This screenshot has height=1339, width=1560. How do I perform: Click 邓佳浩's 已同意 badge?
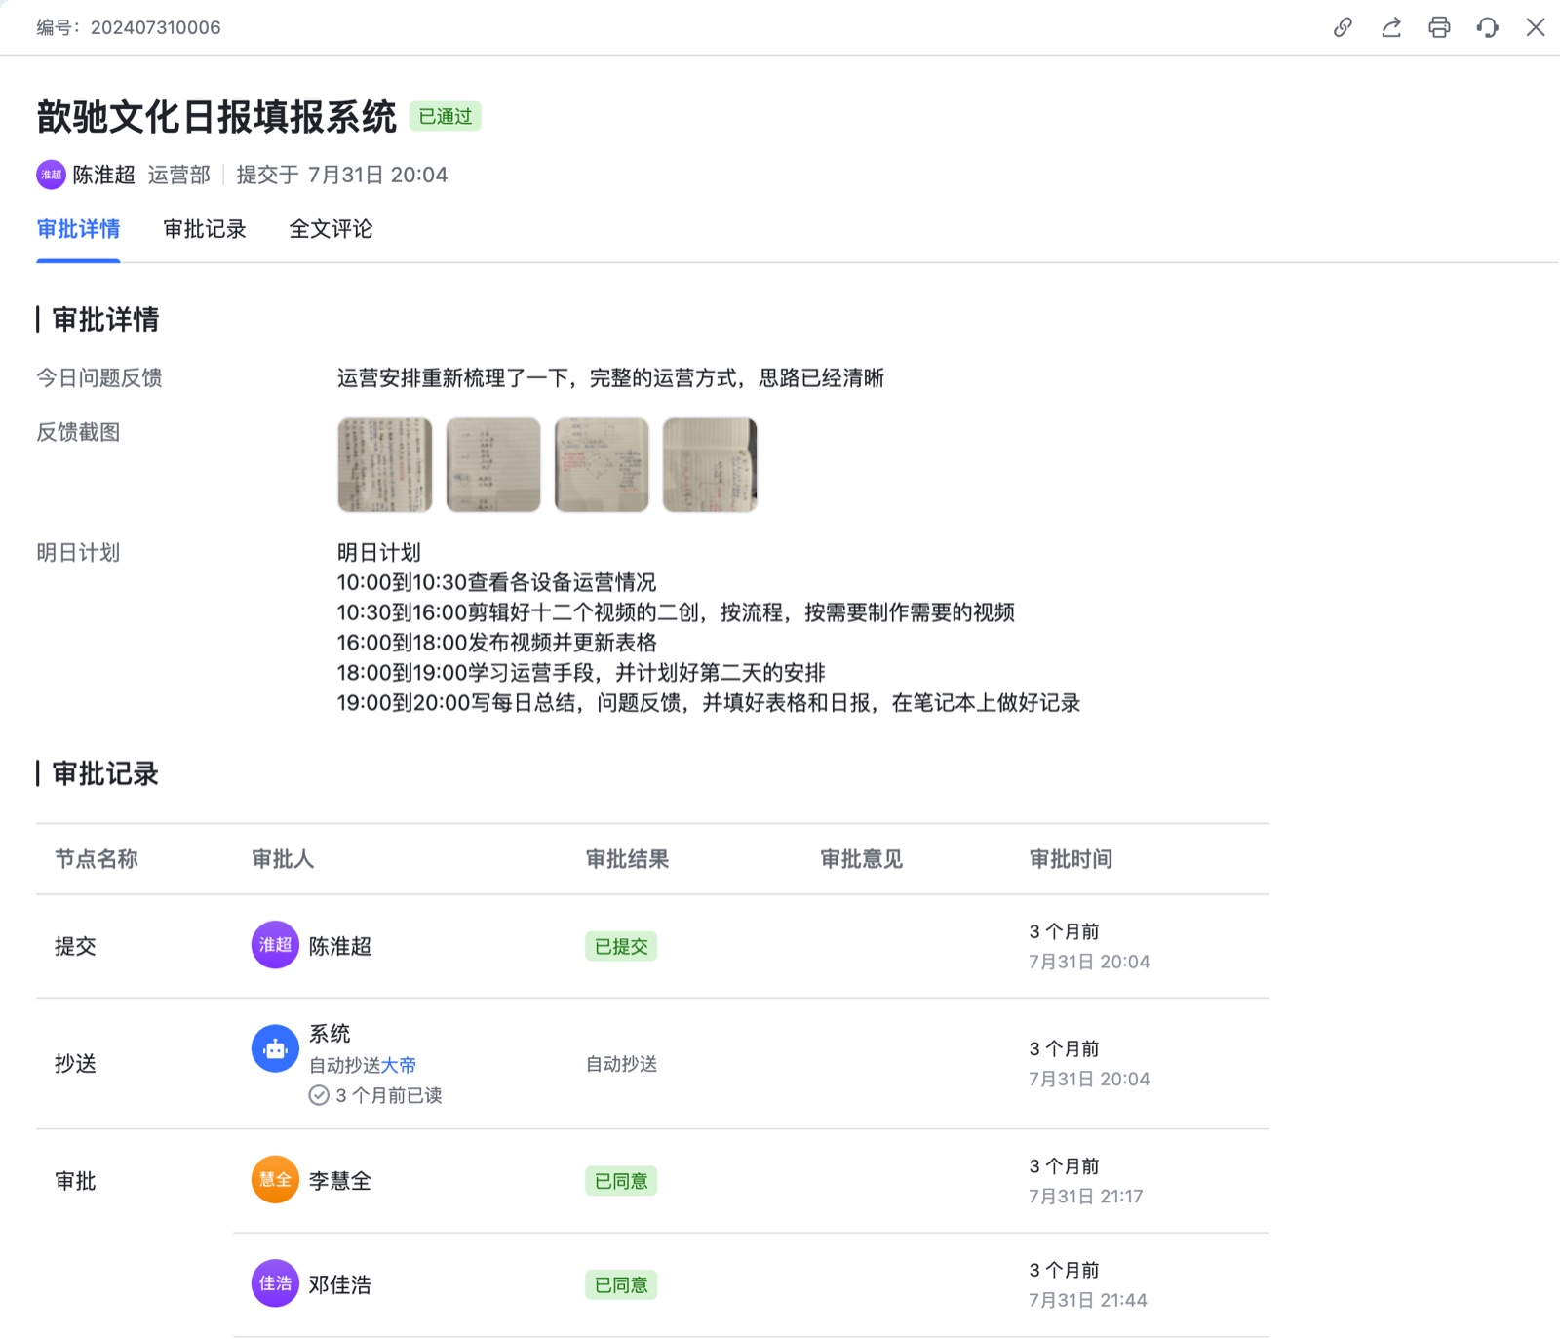[621, 1285]
